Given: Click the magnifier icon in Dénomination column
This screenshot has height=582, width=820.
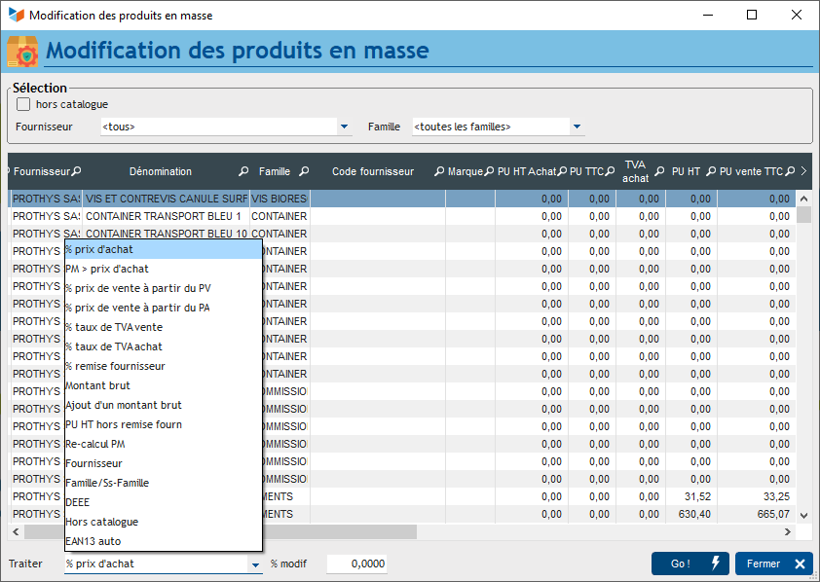Looking at the screenshot, I should click(242, 171).
